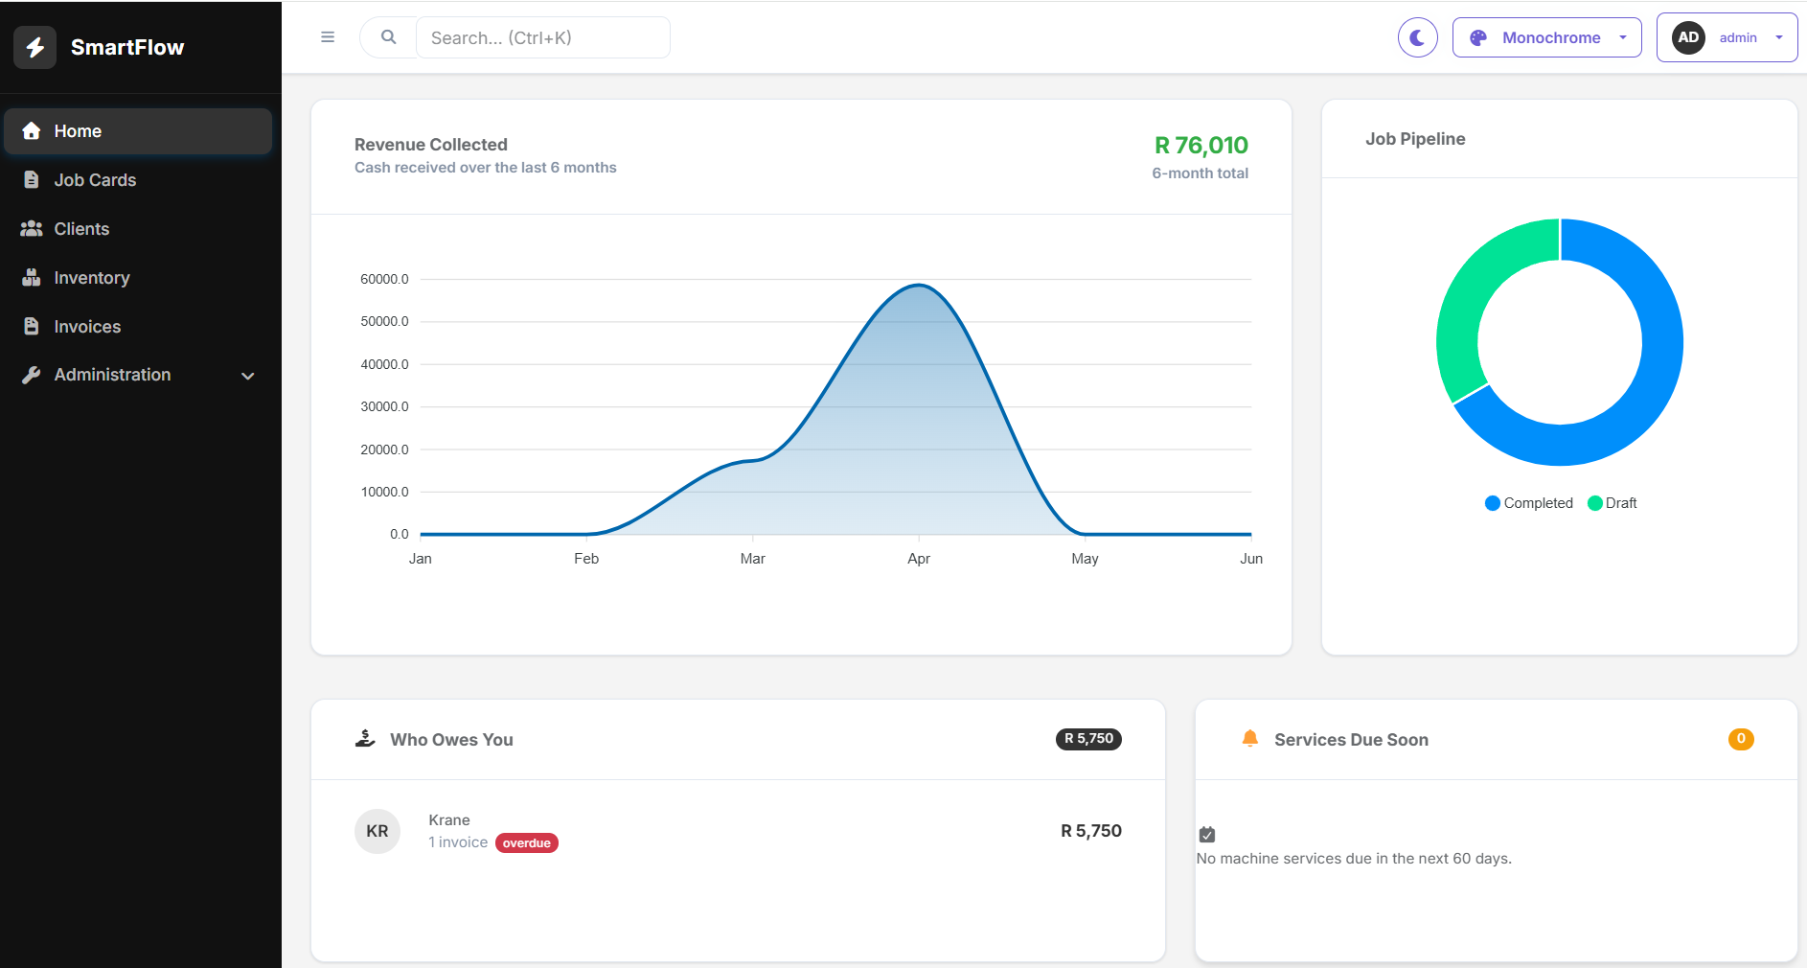Screen dimensions: 1807x968
Task: Click the R 5,750 total badge
Action: tap(1088, 739)
